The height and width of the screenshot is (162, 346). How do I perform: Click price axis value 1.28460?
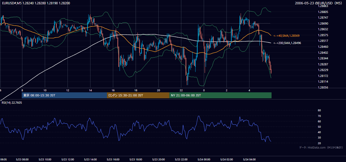[x=323, y=47]
